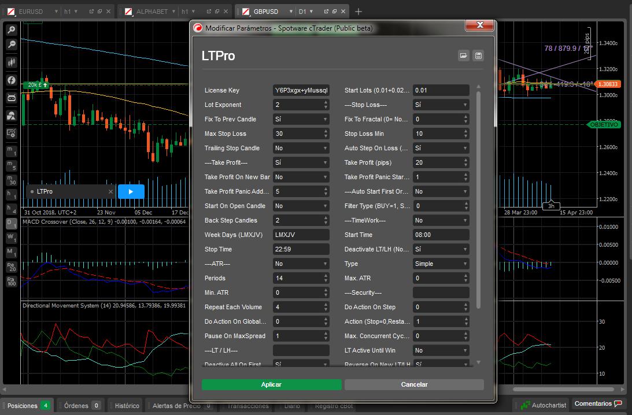The image size is (632, 415).
Task: Click the duplicate icon on GBPUSD tab
Action: pos(335,12)
